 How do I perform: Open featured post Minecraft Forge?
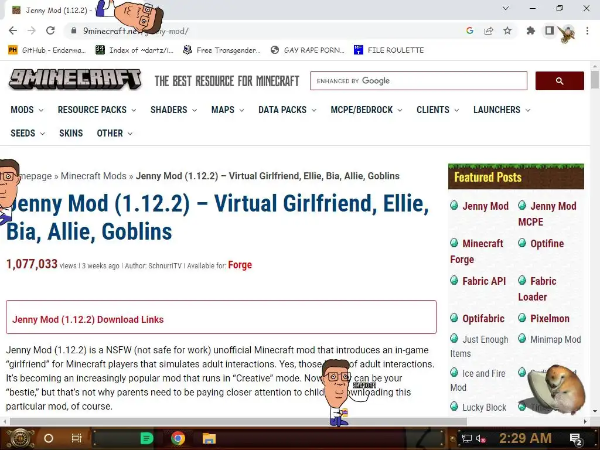(x=477, y=251)
